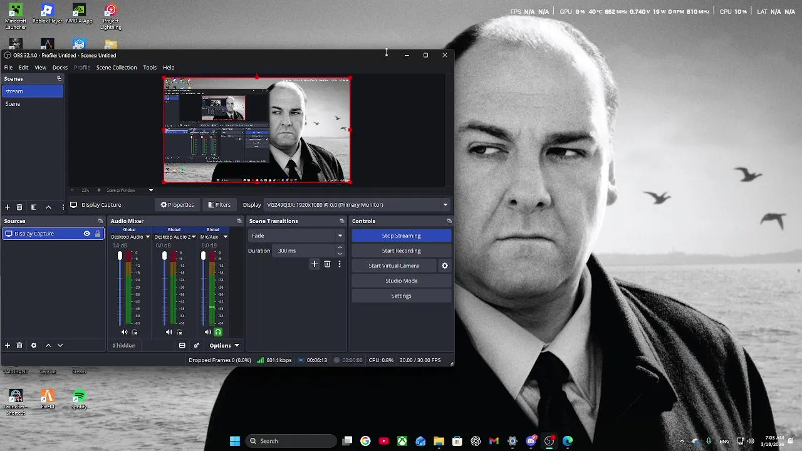Pop out the Scene Transitions dock
This screenshot has height=451, width=802.
click(341, 221)
